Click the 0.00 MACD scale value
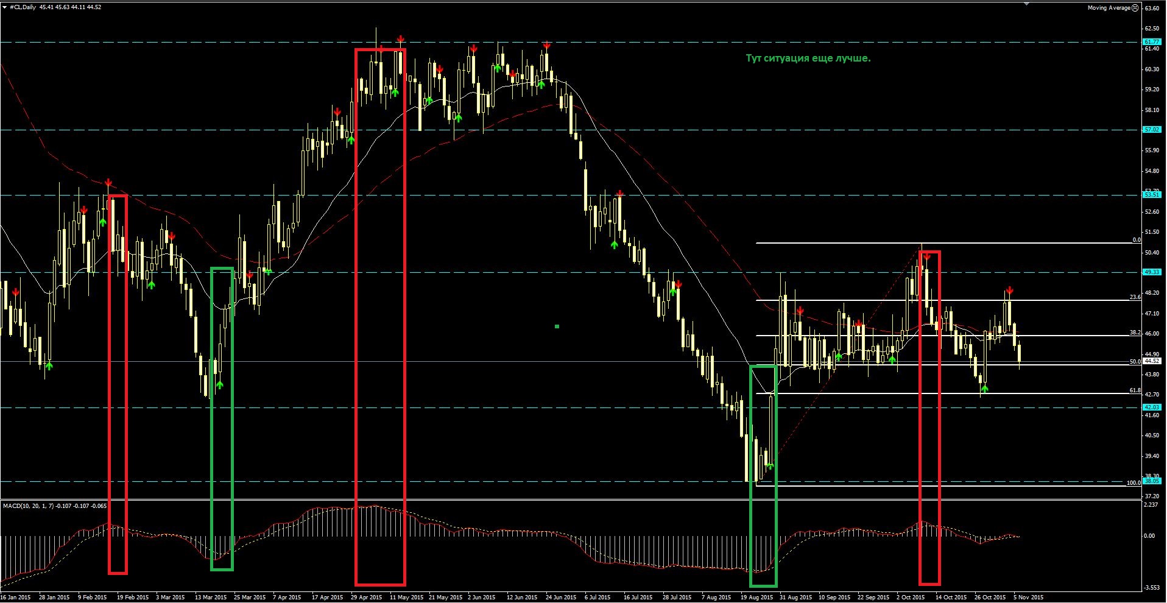The width and height of the screenshot is (1167, 603). click(x=1149, y=536)
